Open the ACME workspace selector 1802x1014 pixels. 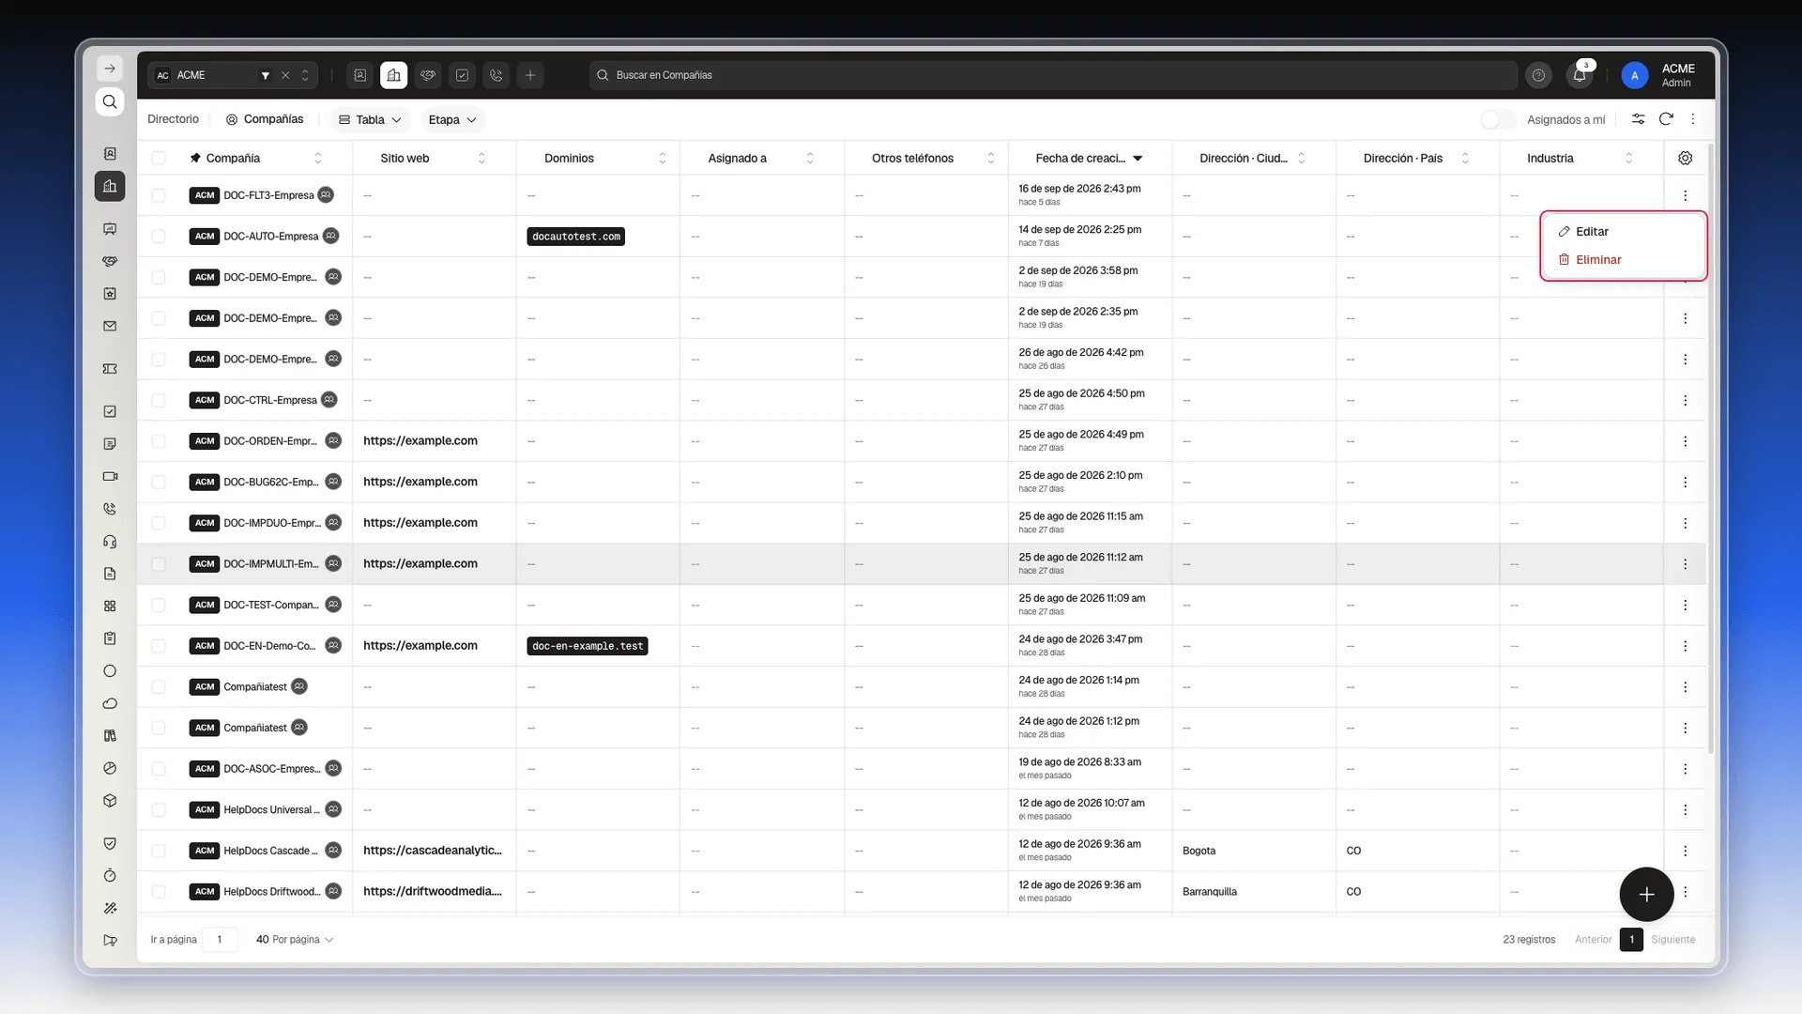[x=233, y=75]
